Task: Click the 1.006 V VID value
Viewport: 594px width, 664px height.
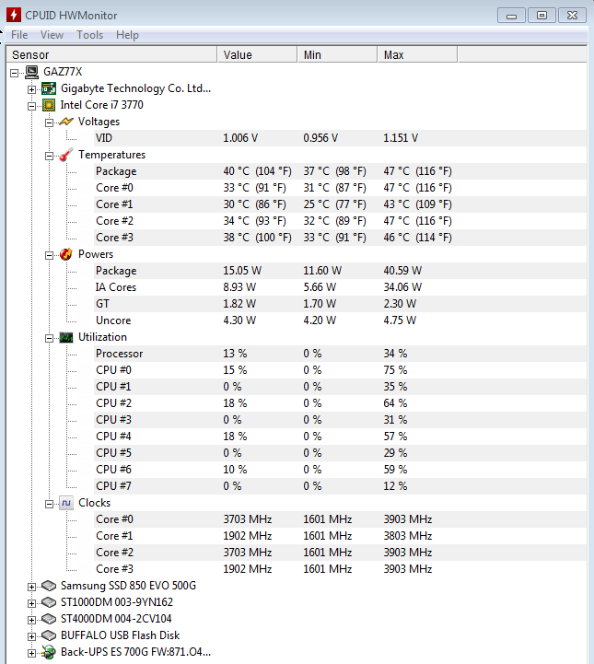Action: (x=240, y=138)
